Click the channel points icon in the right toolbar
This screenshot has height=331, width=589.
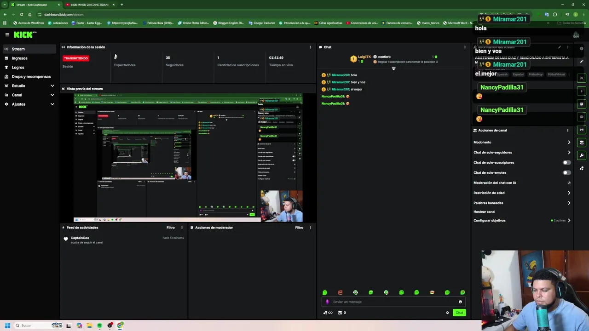click(582, 168)
